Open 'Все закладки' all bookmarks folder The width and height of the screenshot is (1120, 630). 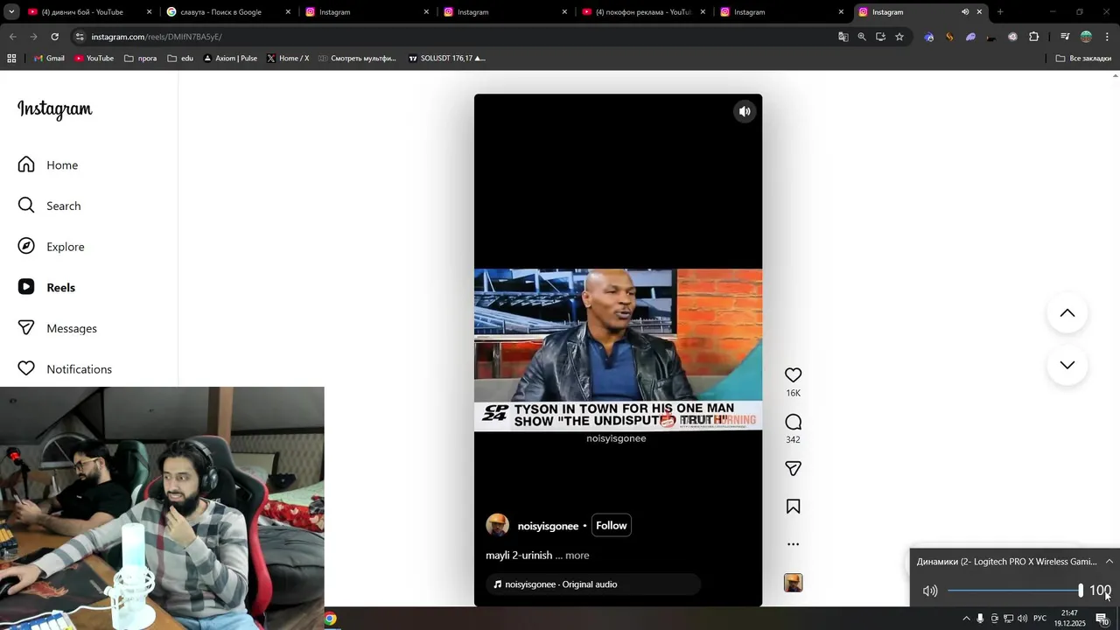coord(1083,59)
